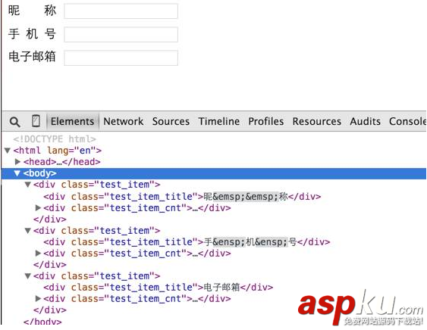Image resolution: width=427 pixels, height=330 pixels.
Task: Toggle the device mode phone icon
Action: coord(36,121)
